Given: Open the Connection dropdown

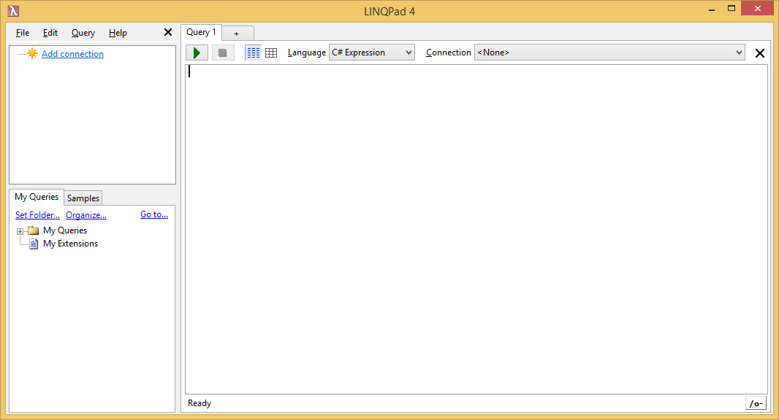Looking at the screenshot, I should point(609,52).
